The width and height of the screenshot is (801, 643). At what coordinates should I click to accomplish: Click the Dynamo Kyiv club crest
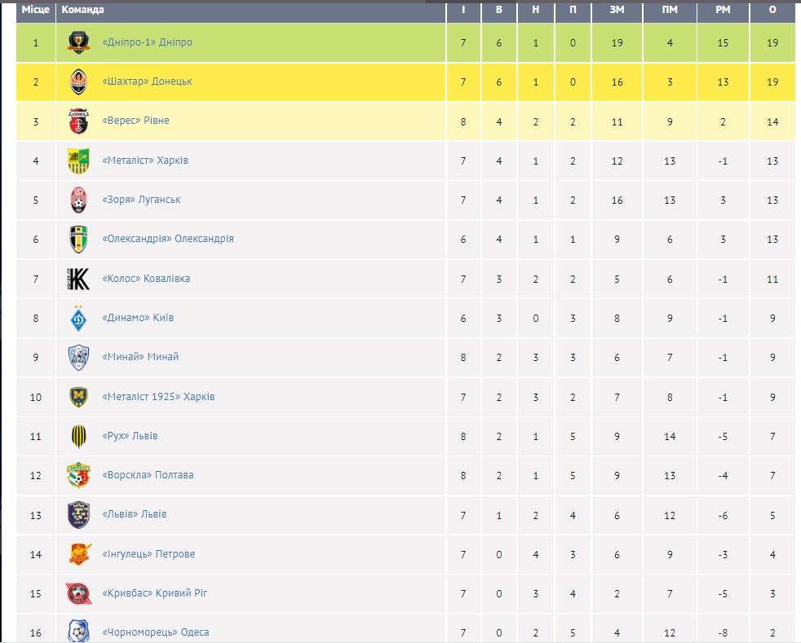(x=78, y=318)
